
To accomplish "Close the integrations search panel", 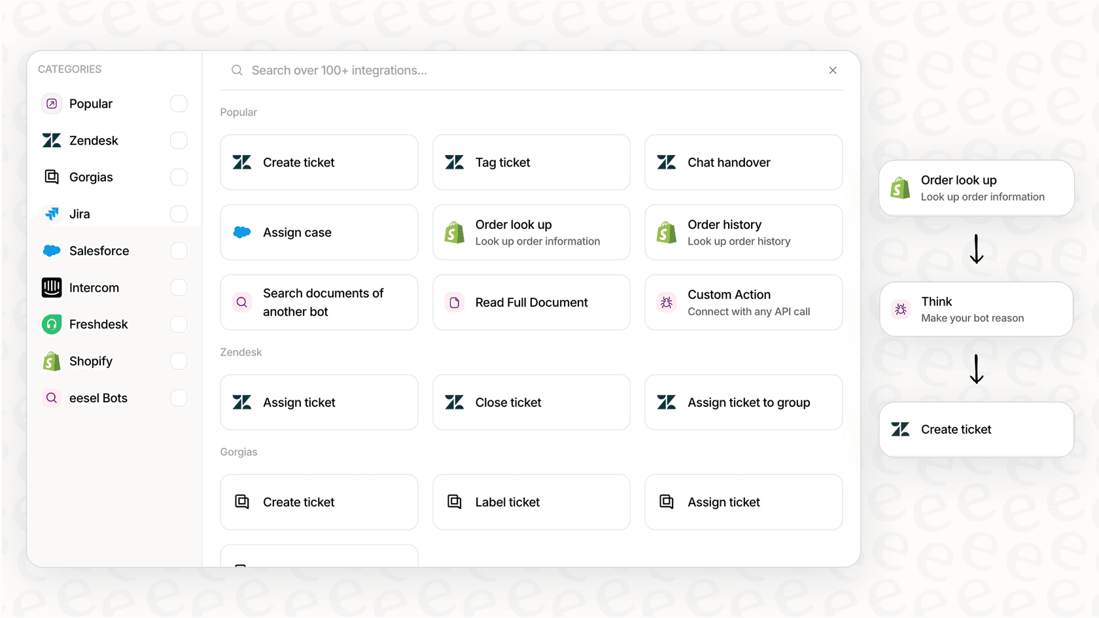I will tap(833, 71).
